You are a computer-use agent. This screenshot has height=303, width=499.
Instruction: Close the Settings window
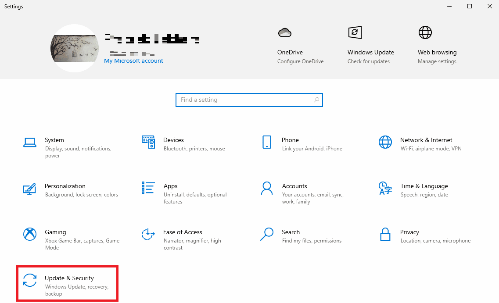click(489, 7)
